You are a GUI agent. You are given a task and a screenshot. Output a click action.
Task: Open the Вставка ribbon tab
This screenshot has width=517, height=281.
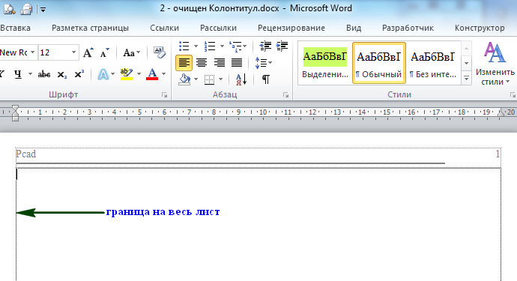click(15, 28)
